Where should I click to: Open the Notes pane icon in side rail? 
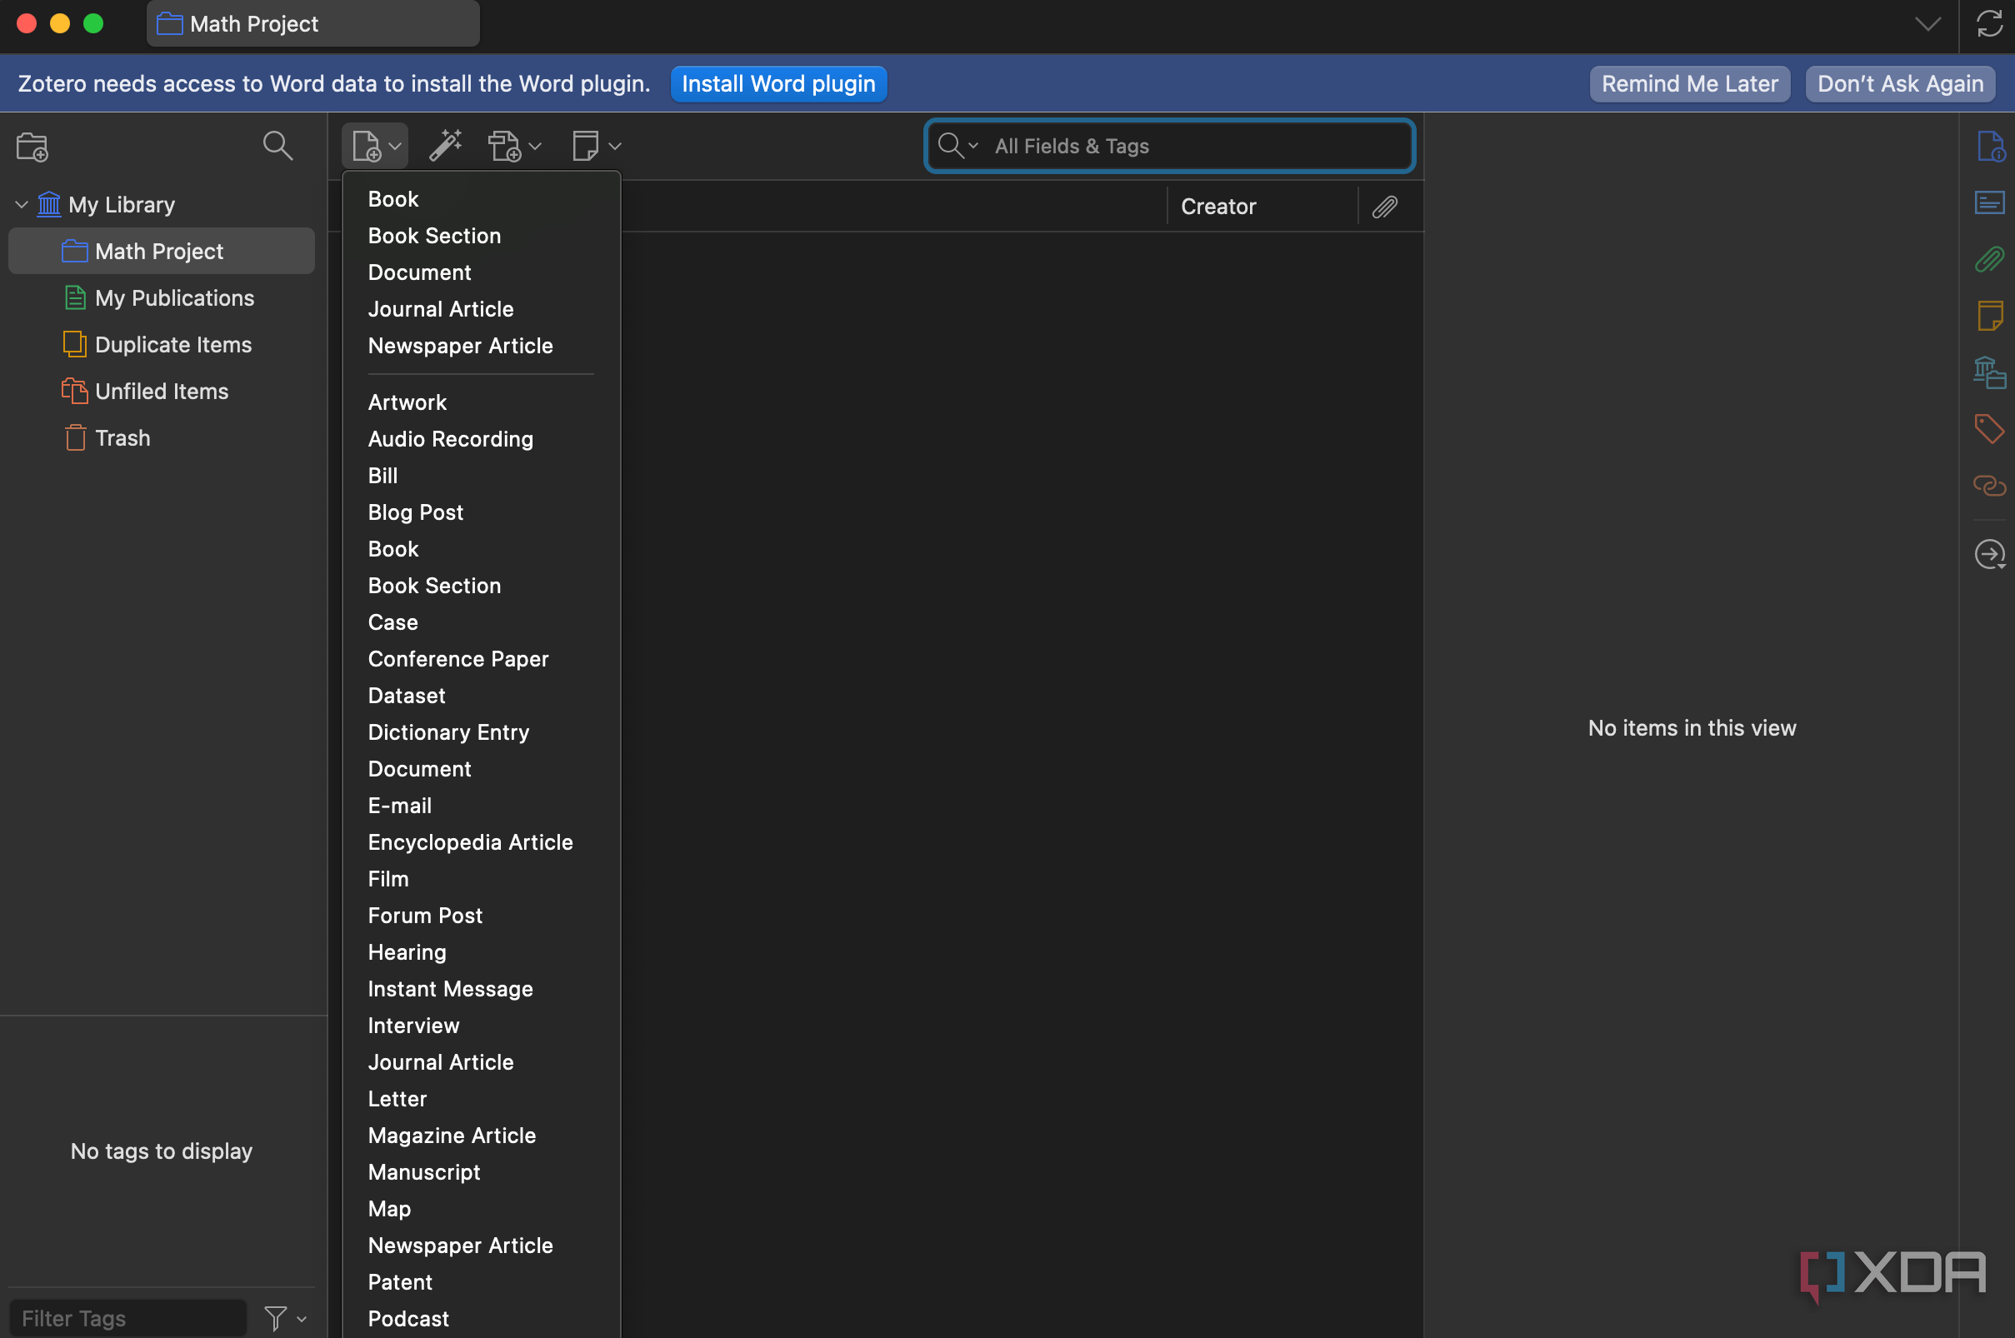[1989, 316]
